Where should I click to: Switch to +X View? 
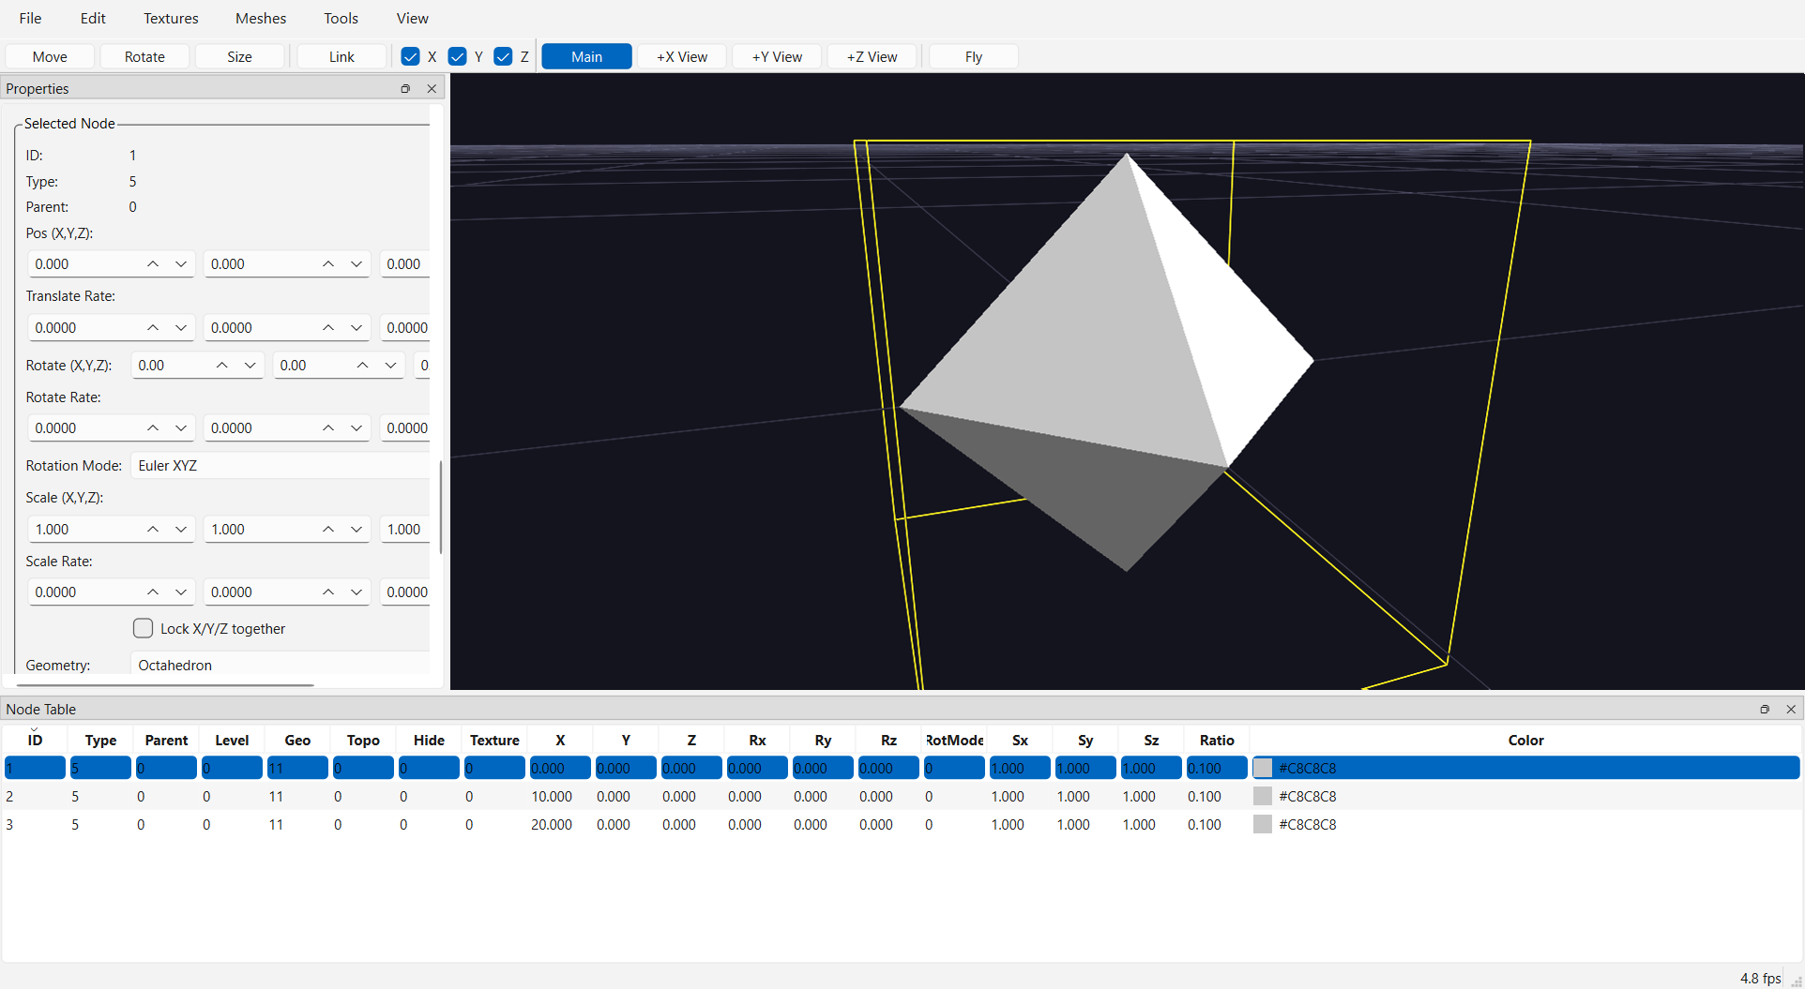pyautogui.click(x=682, y=56)
